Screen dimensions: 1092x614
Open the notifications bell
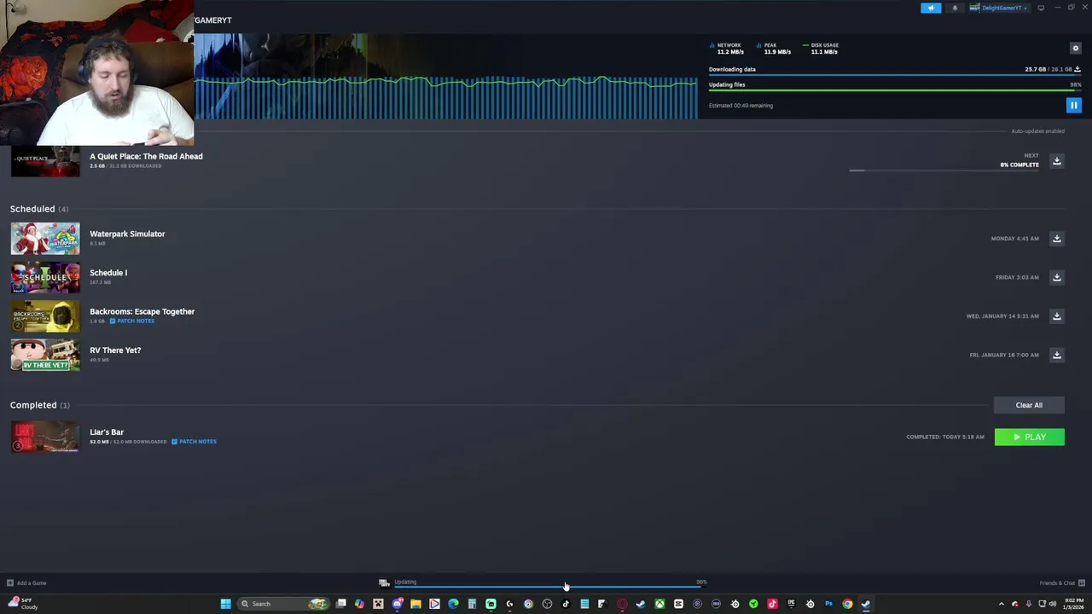(955, 8)
